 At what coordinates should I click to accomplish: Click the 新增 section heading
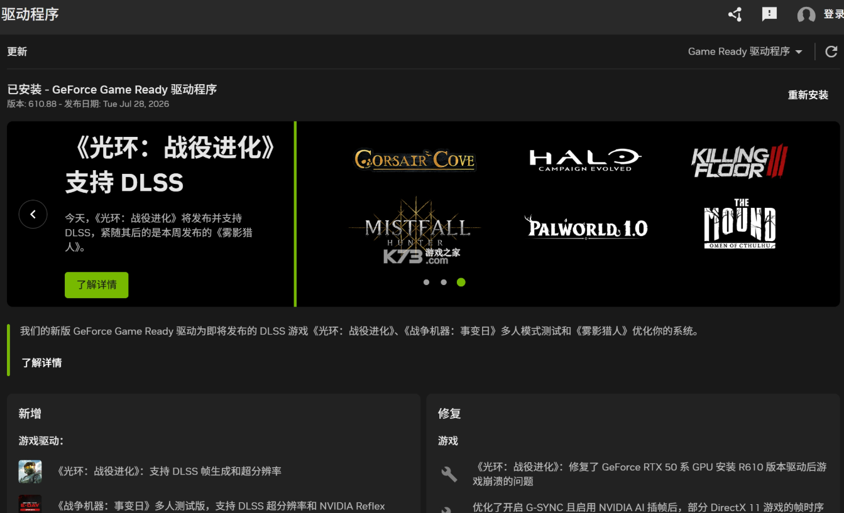click(30, 414)
